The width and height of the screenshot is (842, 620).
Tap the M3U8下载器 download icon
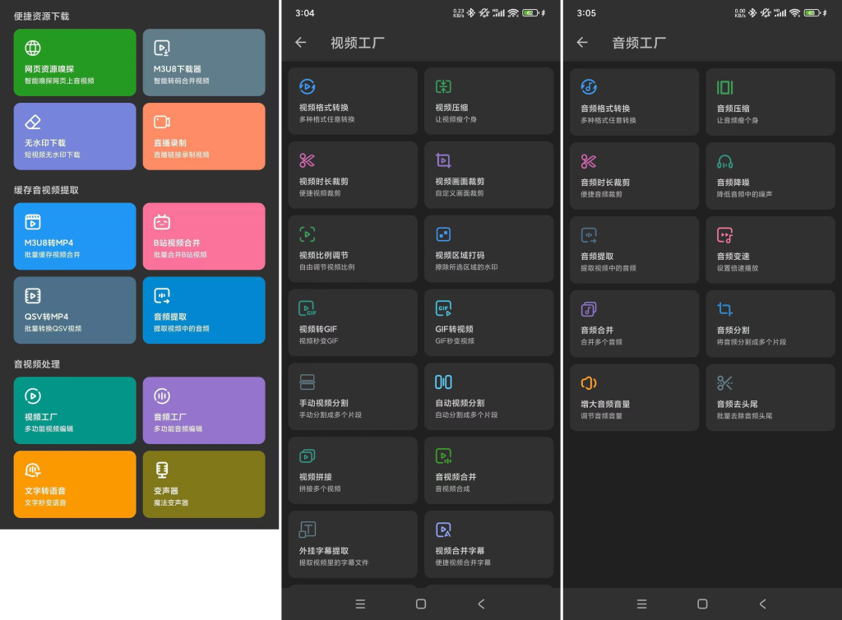point(162,49)
